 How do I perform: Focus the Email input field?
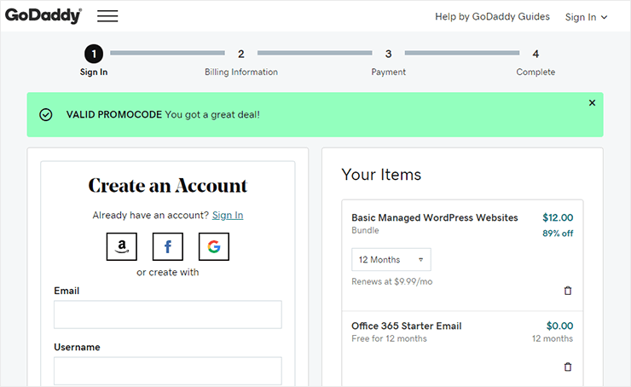[x=168, y=315]
